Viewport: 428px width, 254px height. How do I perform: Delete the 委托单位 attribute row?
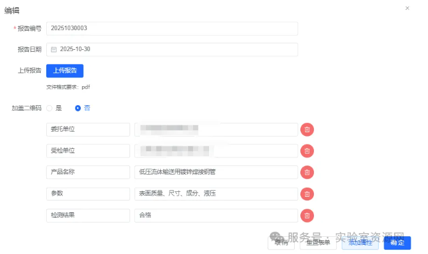click(x=307, y=129)
